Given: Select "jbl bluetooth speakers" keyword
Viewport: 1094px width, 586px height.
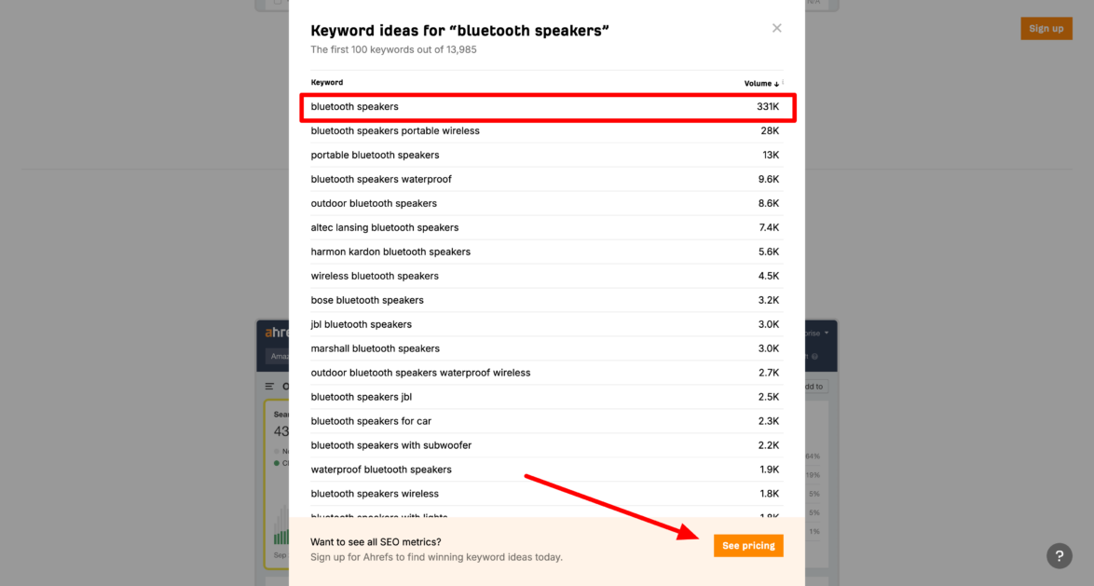Looking at the screenshot, I should click(x=361, y=324).
